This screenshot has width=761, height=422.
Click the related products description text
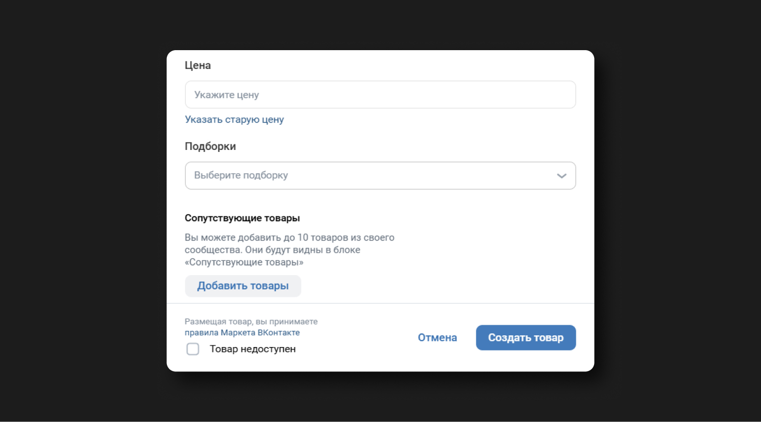289,250
